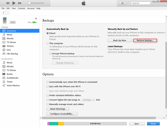This screenshot has width=167, height=127.
Task: Eject the iPhone using eject icon
Action: click(36, 18)
